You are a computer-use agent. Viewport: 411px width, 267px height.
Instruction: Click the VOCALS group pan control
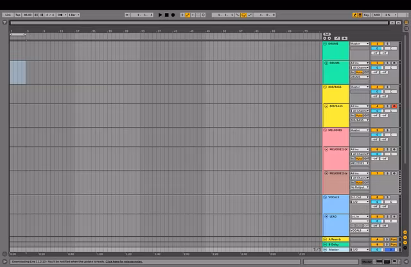coord(391,202)
